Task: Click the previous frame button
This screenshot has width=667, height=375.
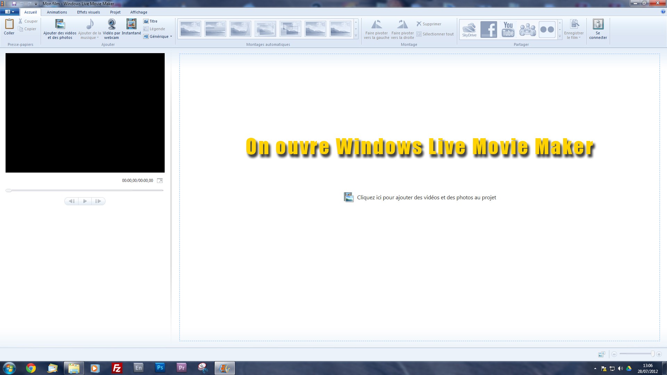Action: [x=72, y=201]
